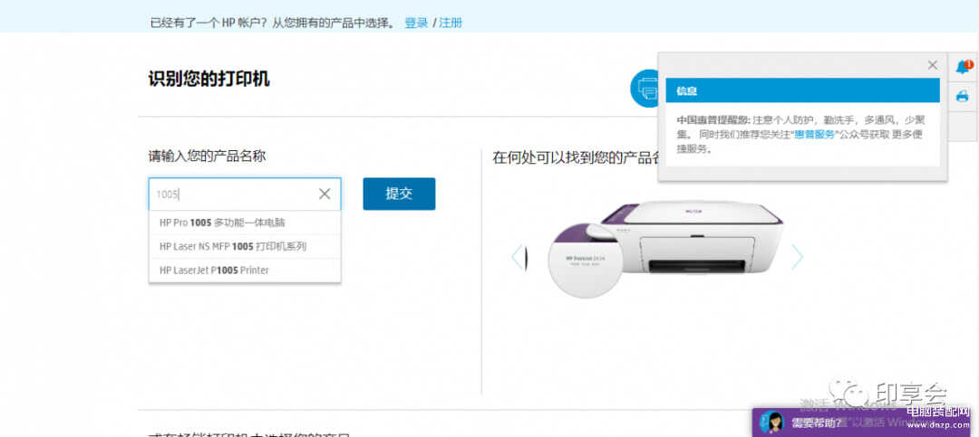This screenshot has height=437, width=979.
Task: Select HP Pro 1005 多功能一体电脑 suggestion
Action: pos(245,223)
